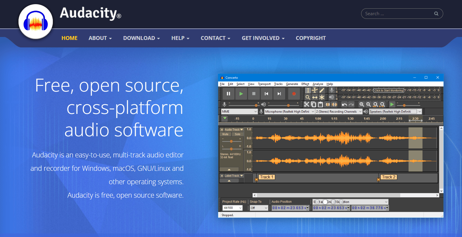
Task: Click the Silence audio icon
Action: tap(334, 104)
